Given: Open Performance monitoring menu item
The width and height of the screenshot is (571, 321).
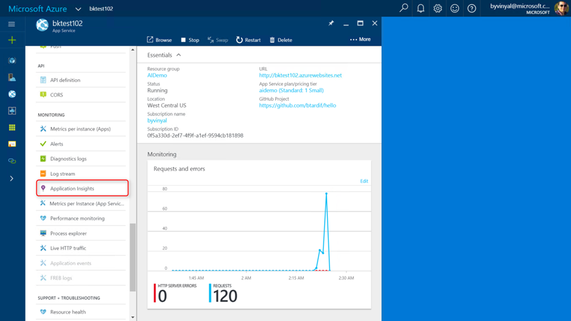Looking at the screenshot, I should tap(81, 218).
